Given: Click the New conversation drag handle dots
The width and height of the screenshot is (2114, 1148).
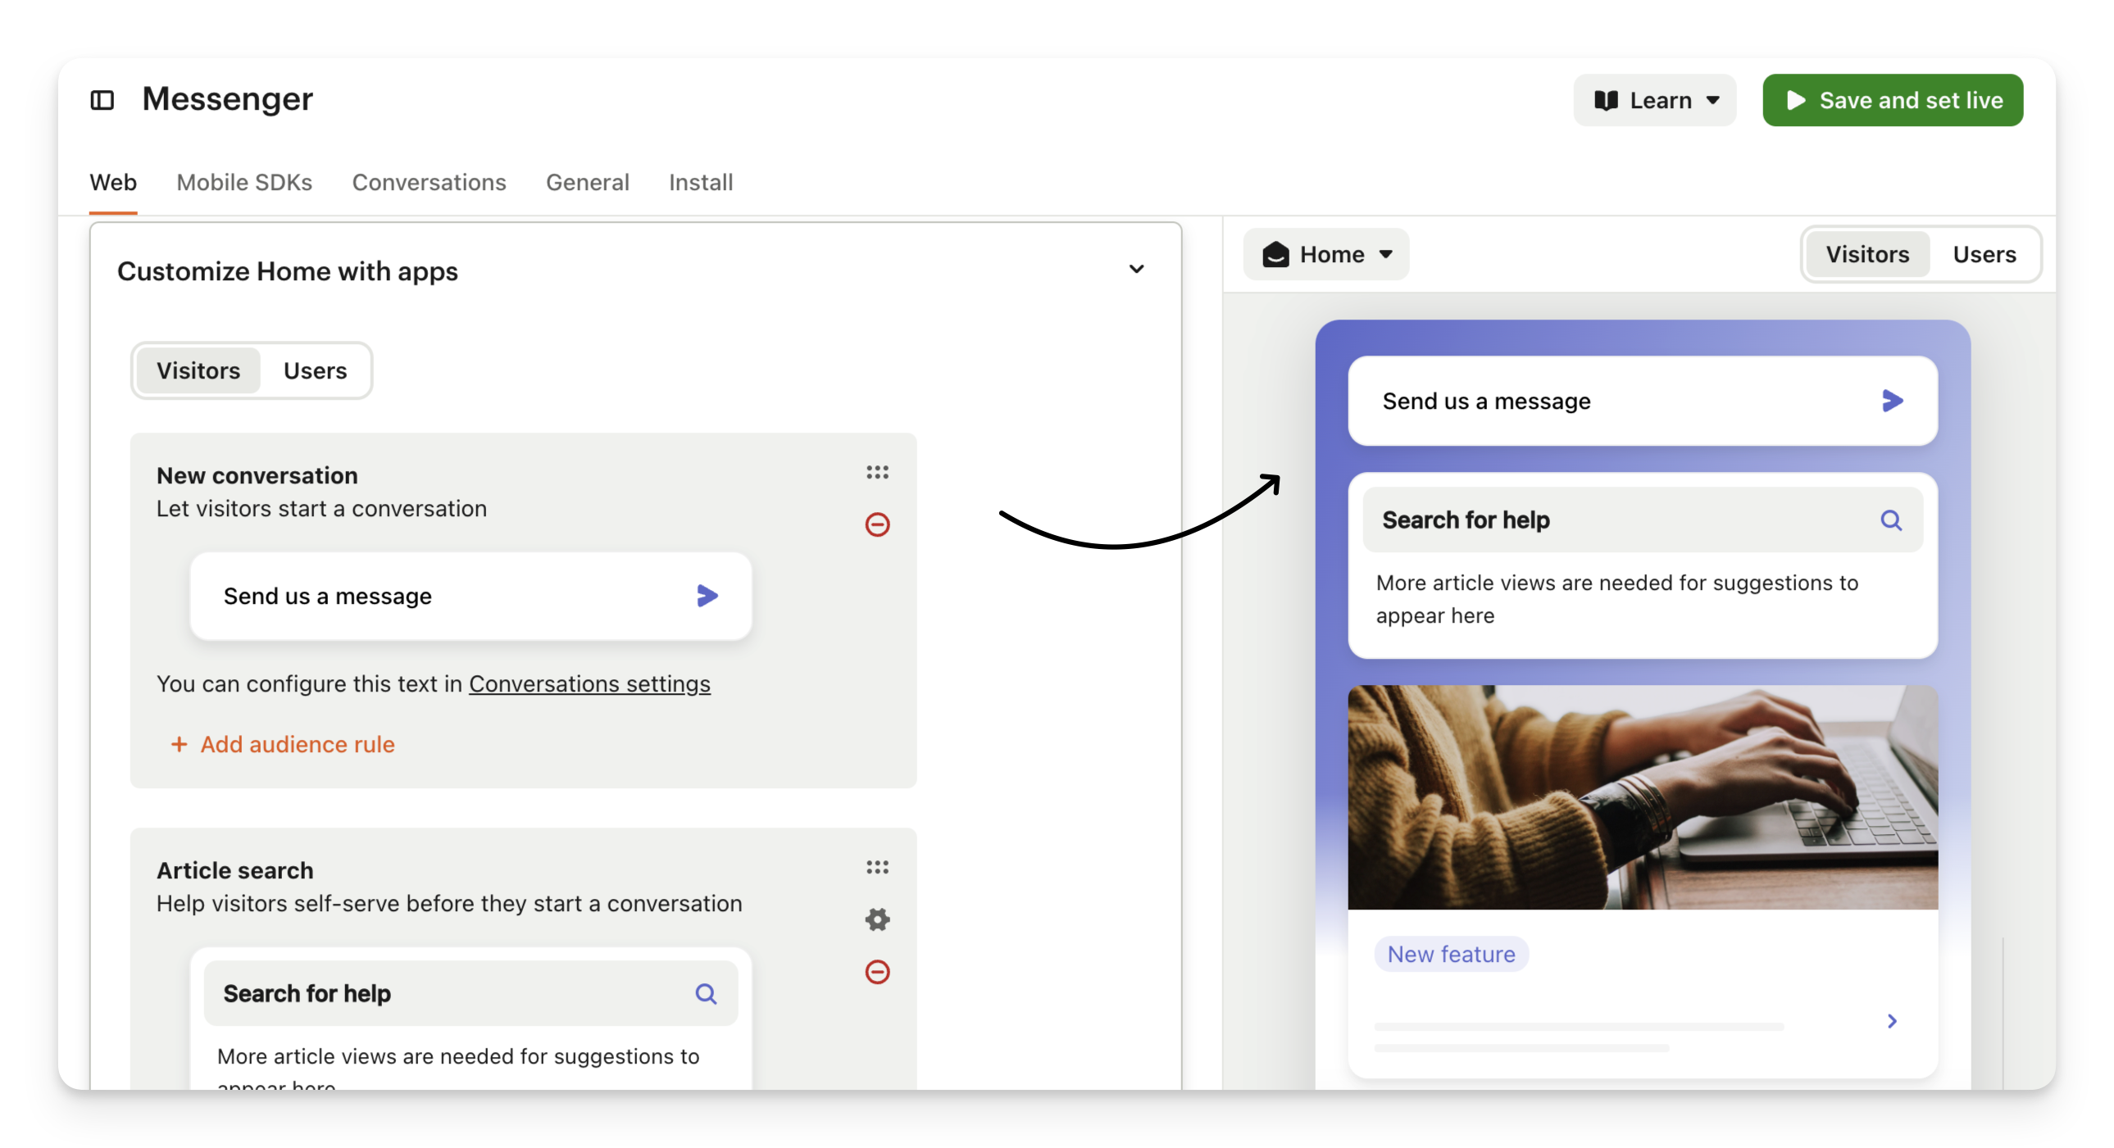Looking at the screenshot, I should pyautogui.click(x=877, y=473).
